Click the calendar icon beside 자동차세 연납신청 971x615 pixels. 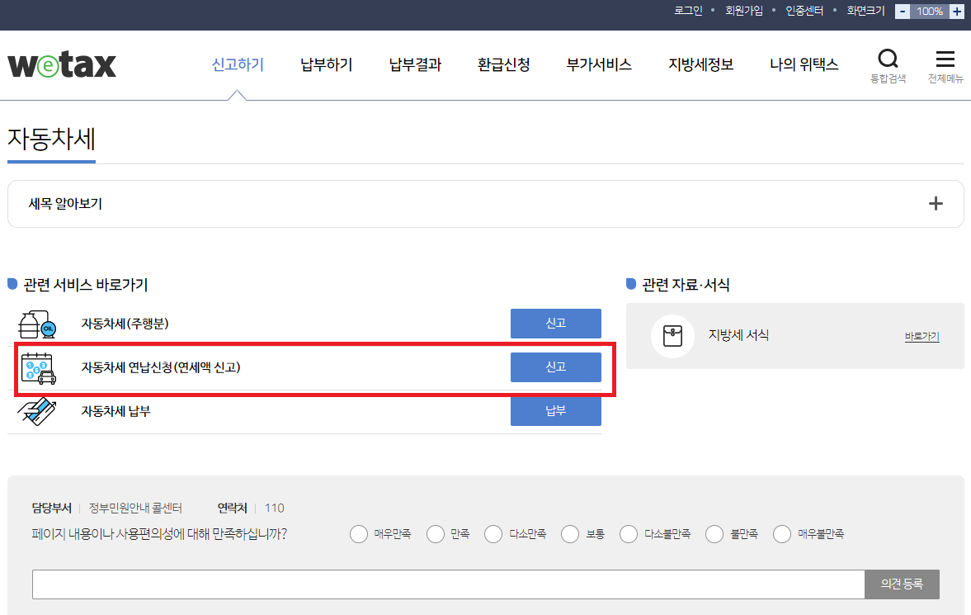point(38,367)
